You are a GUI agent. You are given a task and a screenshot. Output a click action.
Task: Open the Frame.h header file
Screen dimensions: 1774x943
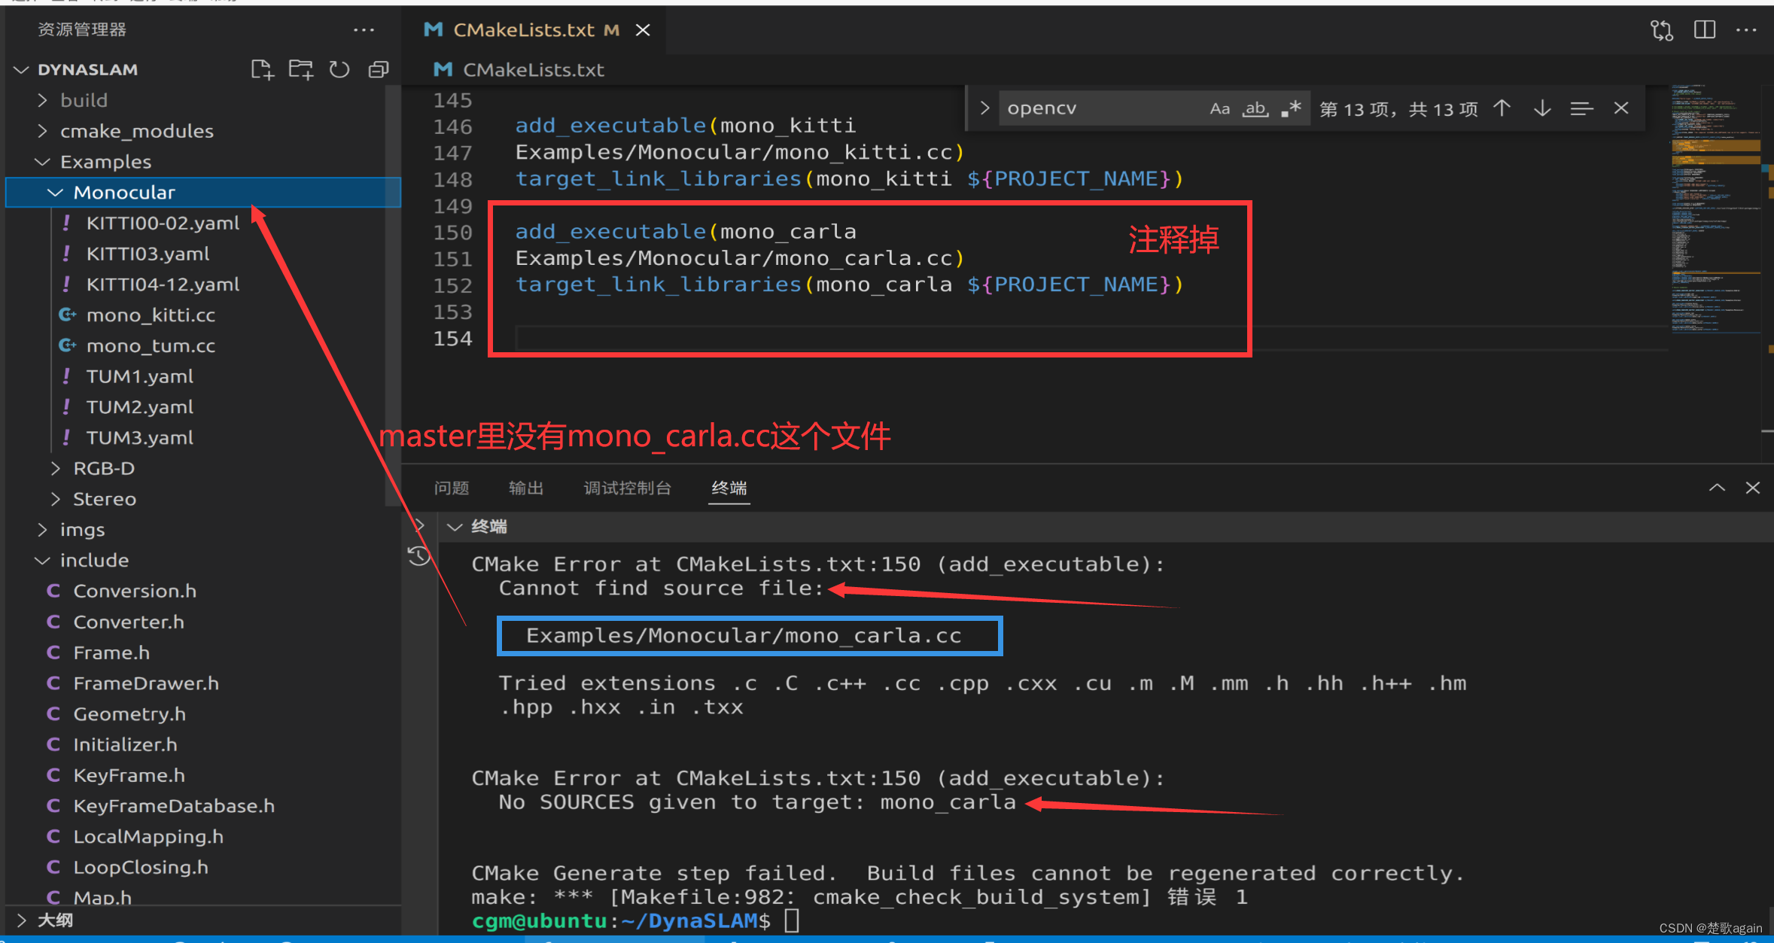pyautogui.click(x=111, y=652)
